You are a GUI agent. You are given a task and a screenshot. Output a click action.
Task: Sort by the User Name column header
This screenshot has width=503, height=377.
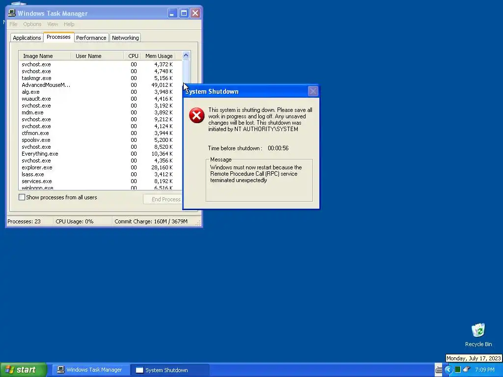(x=97, y=56)
